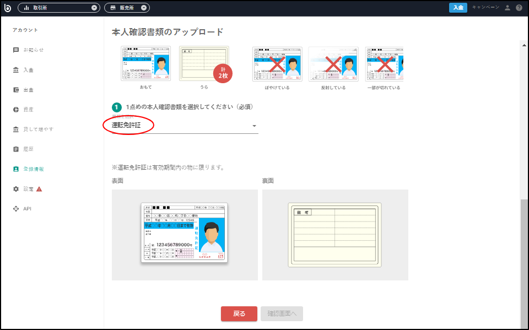Click the 資産 pie chart icon

pos(16,110)
